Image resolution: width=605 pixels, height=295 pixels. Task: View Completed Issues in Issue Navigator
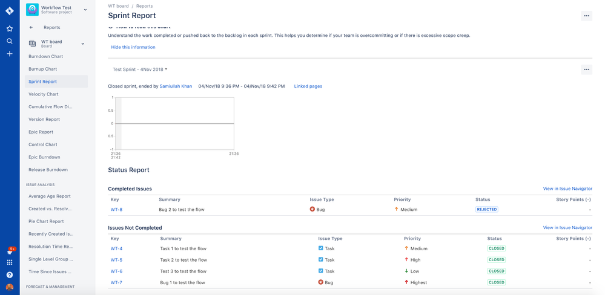567,189
